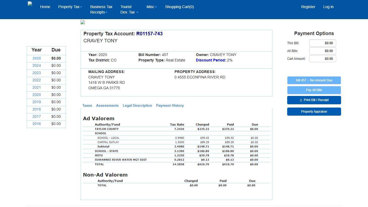Select the Taxes tab
368x207 pixels.
pos(87,105)
